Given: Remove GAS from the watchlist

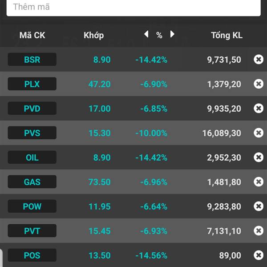Looking at the screenshot, I should pos(259,182).
